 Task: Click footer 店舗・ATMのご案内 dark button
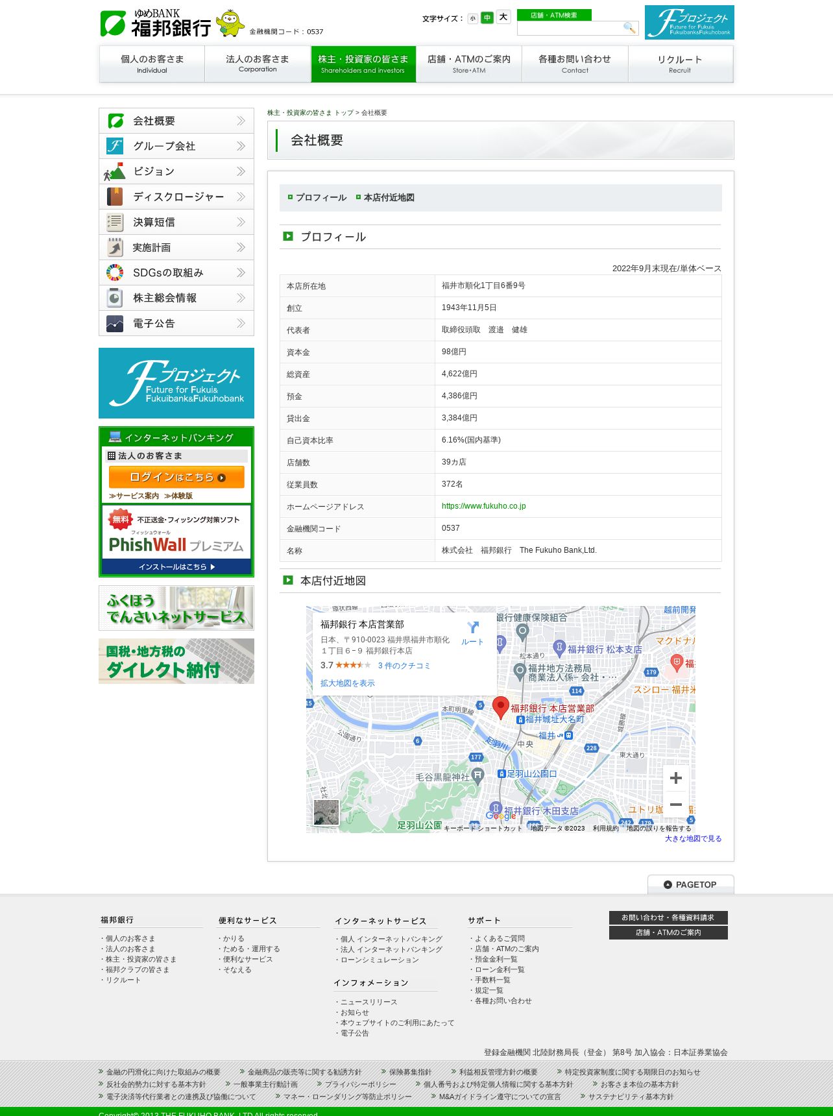(668, 932)
